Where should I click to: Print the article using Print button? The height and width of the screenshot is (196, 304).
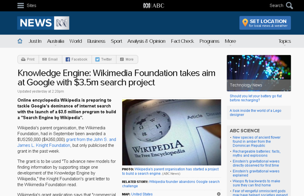click(28, 59)
